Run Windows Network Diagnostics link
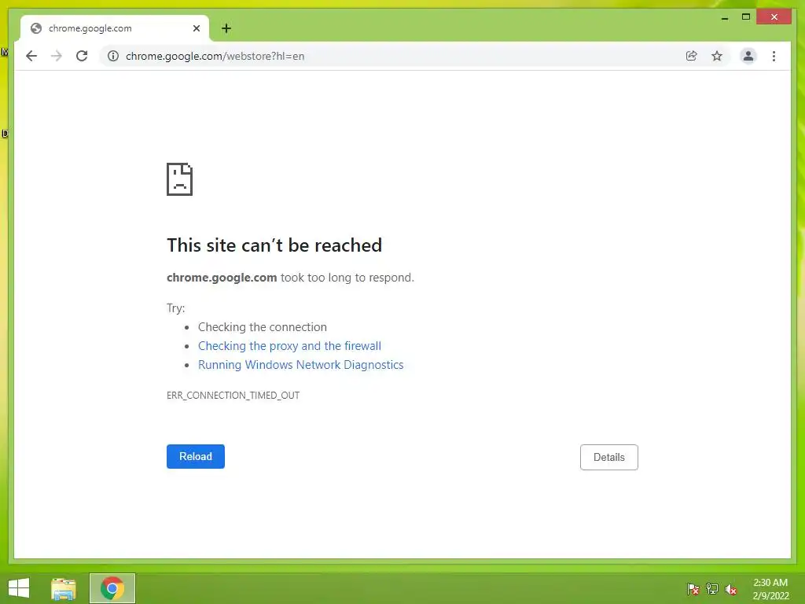This screenshot has width=805, height=604. 301,365
